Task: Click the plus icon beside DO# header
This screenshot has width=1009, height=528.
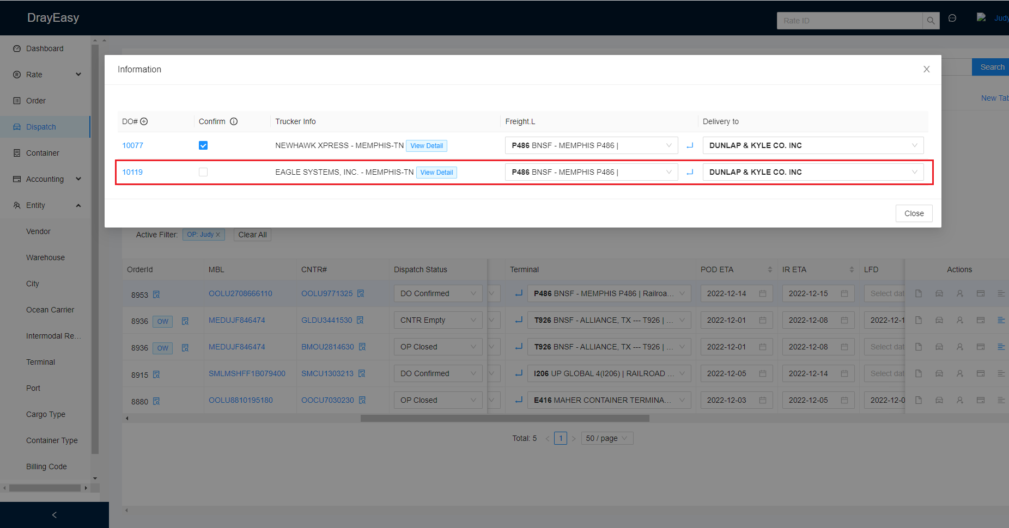Action: click(144, 121)
